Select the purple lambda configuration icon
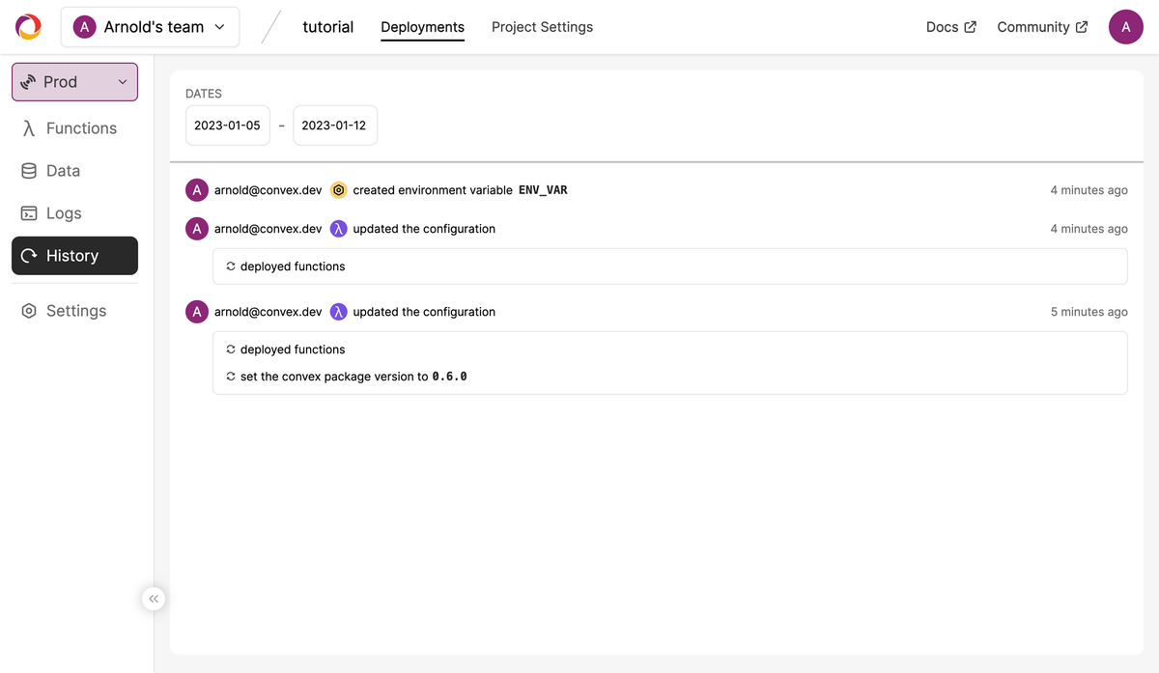 (338, 228)
